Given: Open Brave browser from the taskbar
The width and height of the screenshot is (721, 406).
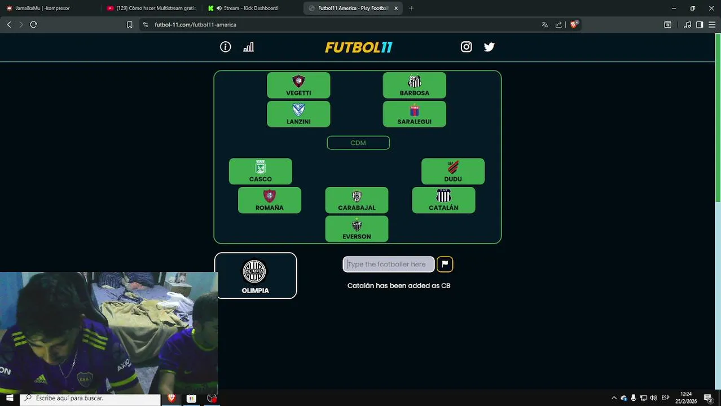Looking at the screenshot, I should coord(172,398).
